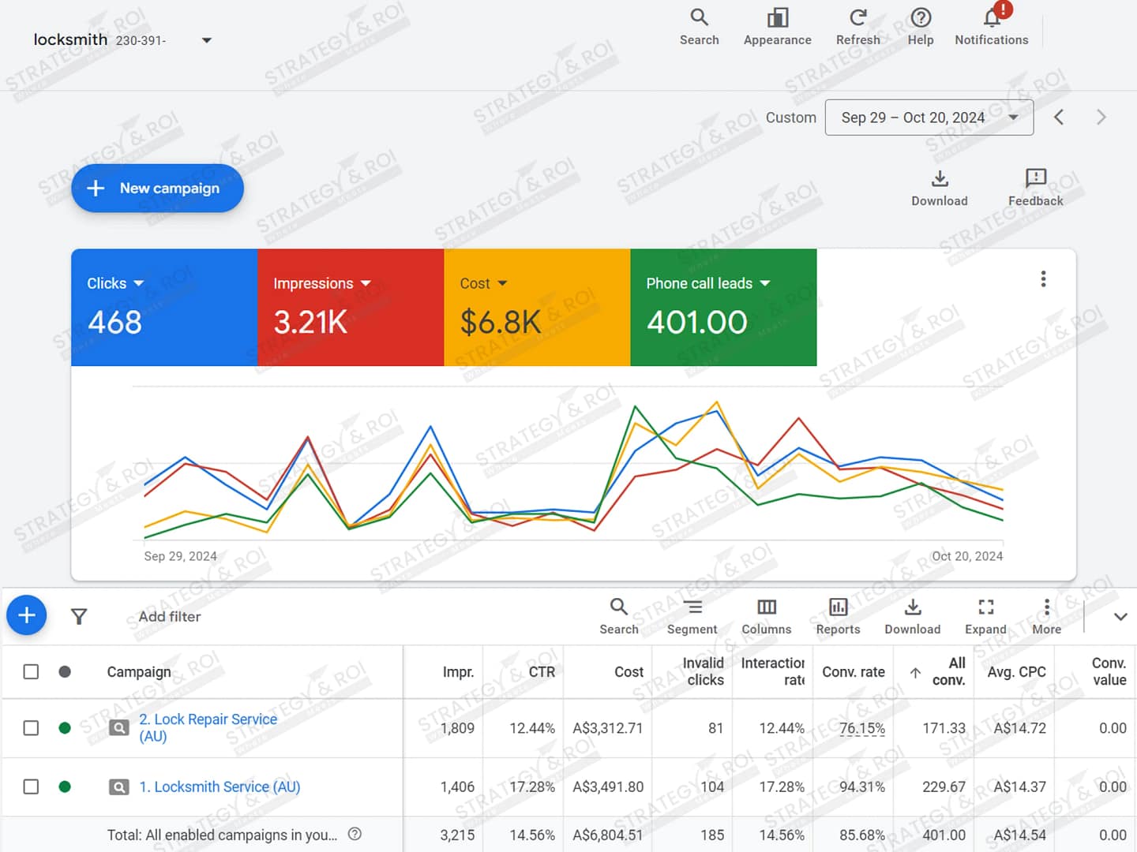1137x852 pixels.
Task: Select the Locksmith Service (AU) row checkbox
Action: (31, 787)
